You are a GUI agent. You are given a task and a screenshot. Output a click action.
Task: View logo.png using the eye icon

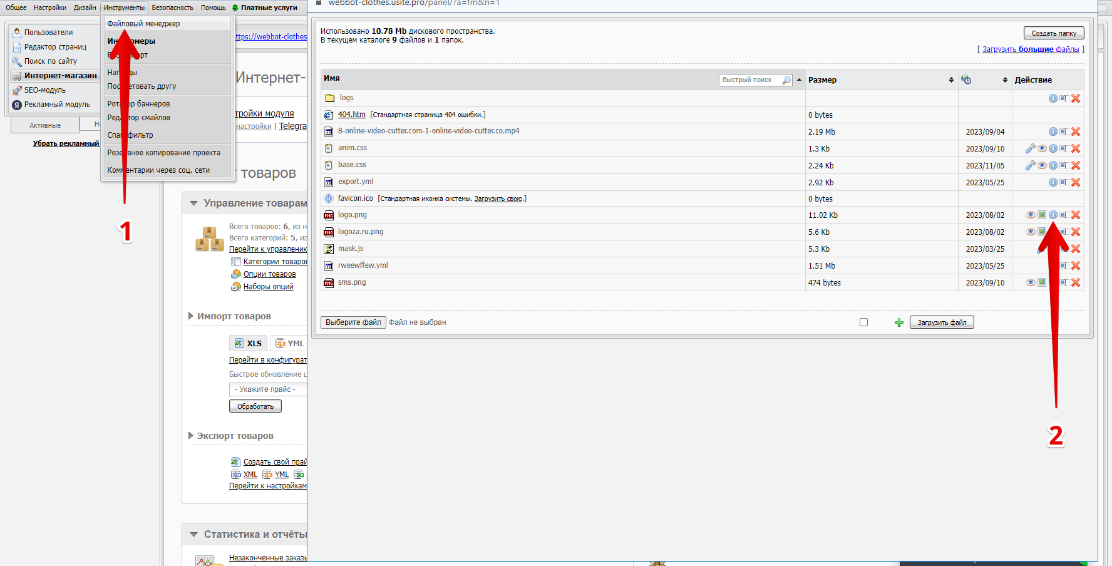(1031, 215)
